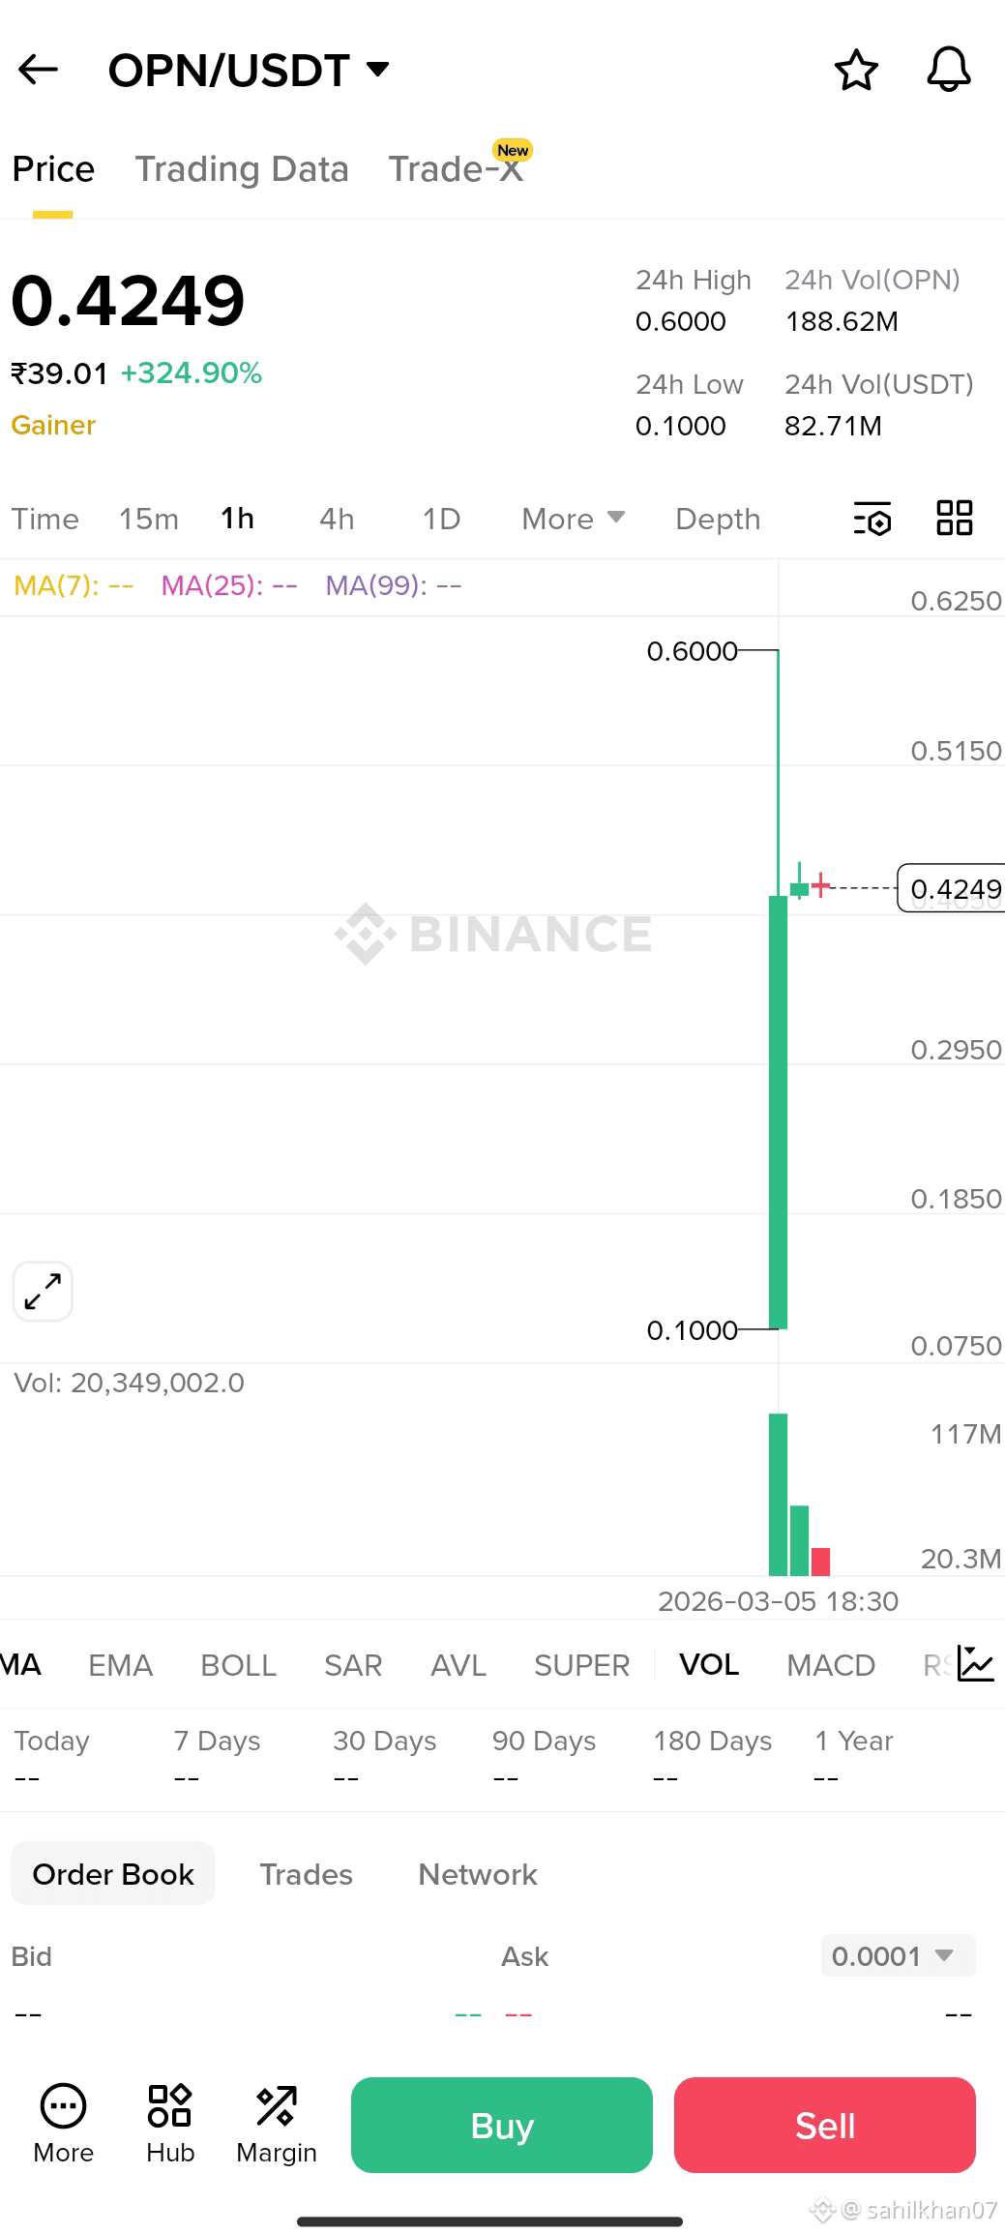Viewport: 1005px width, 2234px height.
Task: Open More options at bottom left
Action: (64, 2125)
